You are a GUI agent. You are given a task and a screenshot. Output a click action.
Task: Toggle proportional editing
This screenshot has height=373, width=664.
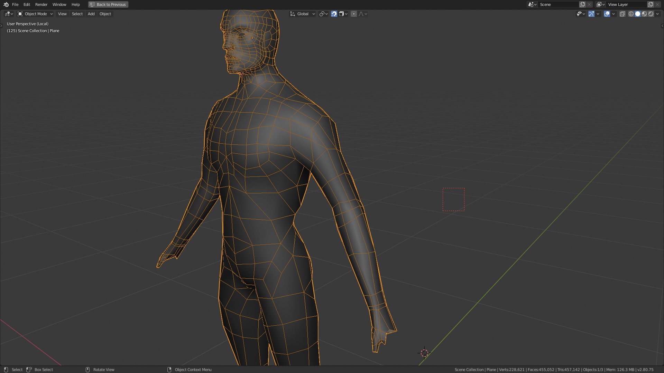tap(354, 14)
